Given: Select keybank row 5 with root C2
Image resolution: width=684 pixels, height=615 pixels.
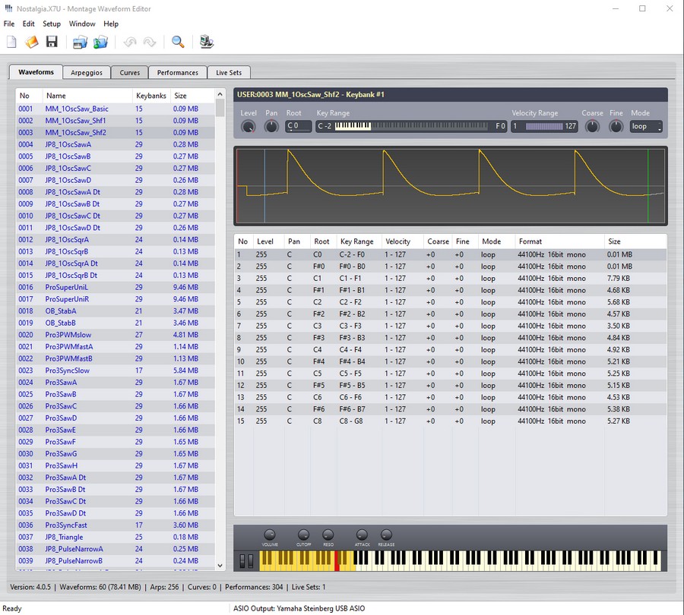Looking at the screenshot, I should click(x=450, y=302).
